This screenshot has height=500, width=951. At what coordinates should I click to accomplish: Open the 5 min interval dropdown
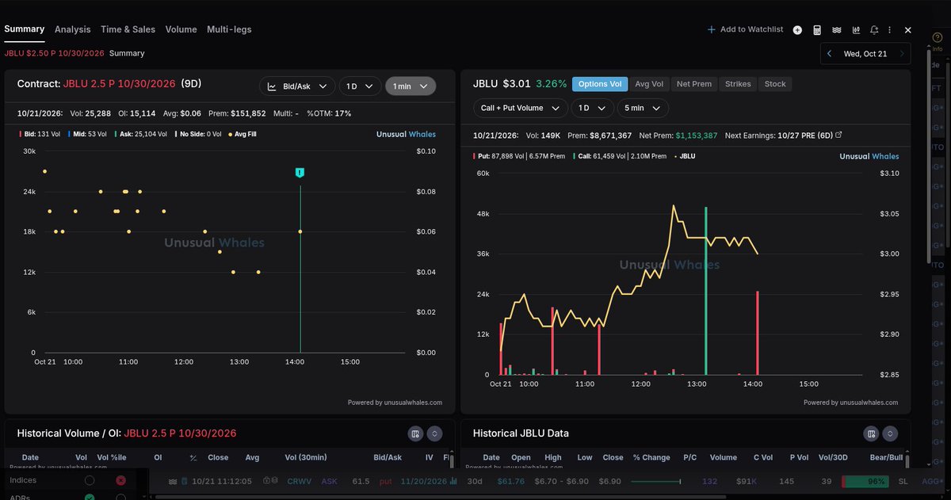[643, 108]
